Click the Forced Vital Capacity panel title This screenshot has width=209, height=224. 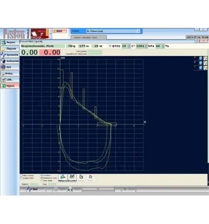[32, 41]
